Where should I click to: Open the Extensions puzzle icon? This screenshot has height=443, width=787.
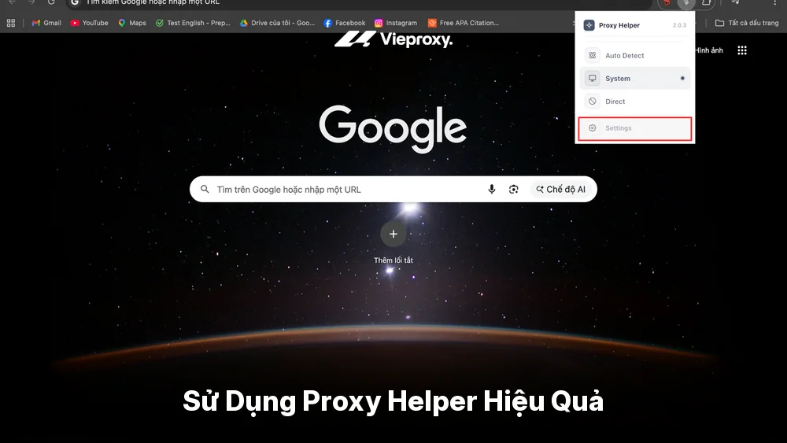click(706, 2)
